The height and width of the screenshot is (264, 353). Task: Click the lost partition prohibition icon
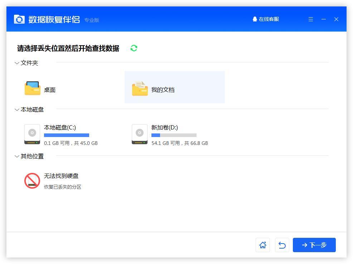(32, 181)
